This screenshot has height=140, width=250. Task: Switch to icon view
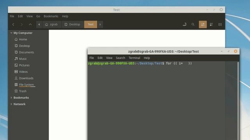pos(203,24)
